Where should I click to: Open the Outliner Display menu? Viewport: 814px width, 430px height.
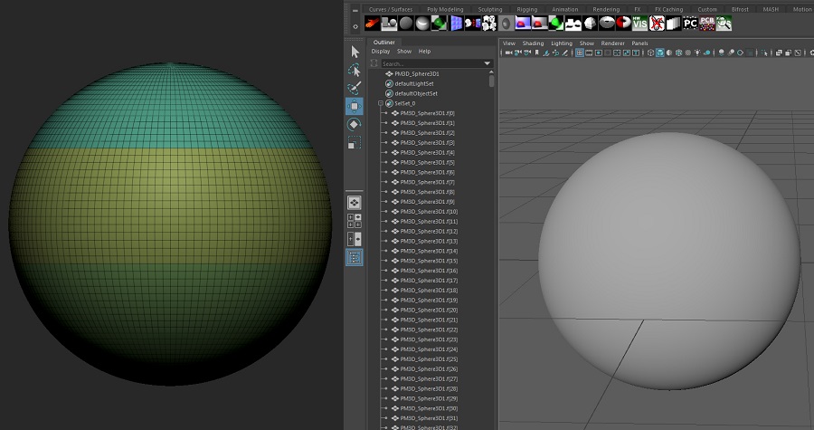(x=381, y=52)
